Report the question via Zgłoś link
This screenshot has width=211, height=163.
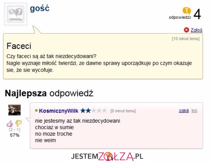pos(197,30)
